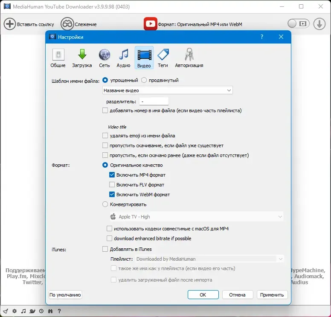Click the music note status icon
Viewport: 331px width, 317px height.
click(23, 311)
